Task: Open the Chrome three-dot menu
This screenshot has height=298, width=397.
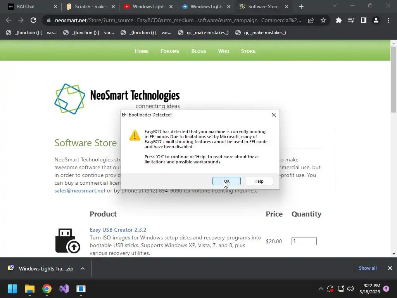Action: (x=388, y=20)
